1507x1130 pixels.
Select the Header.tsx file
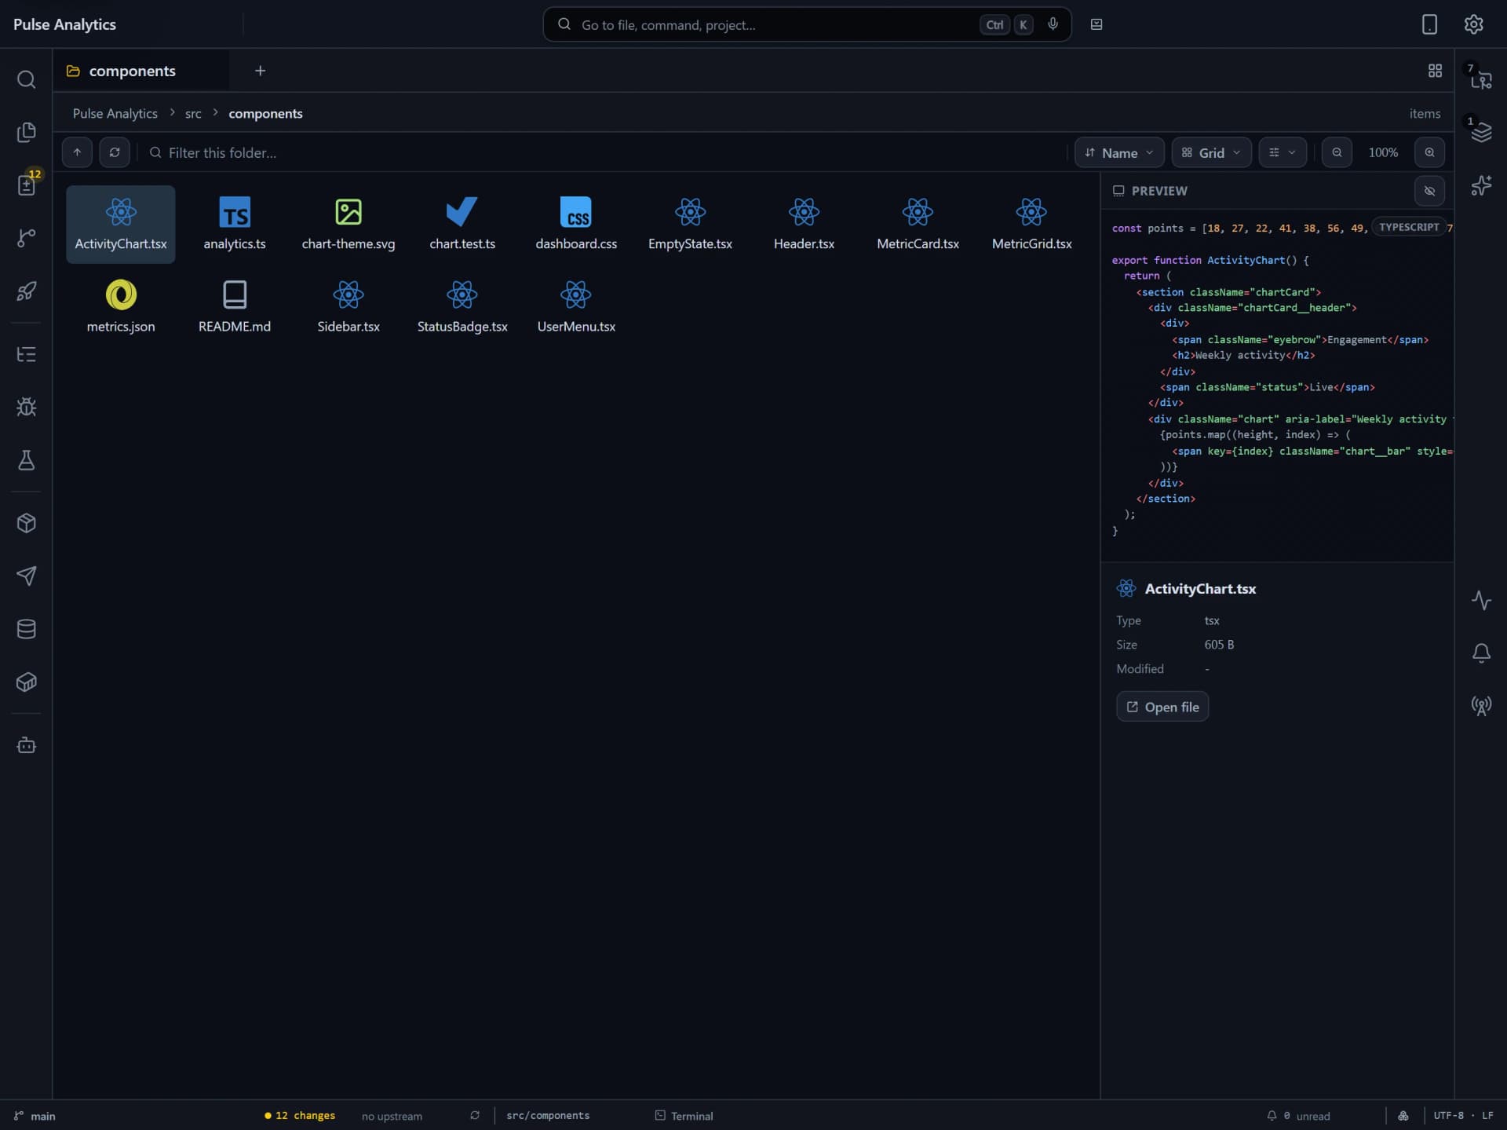point(804,224)
